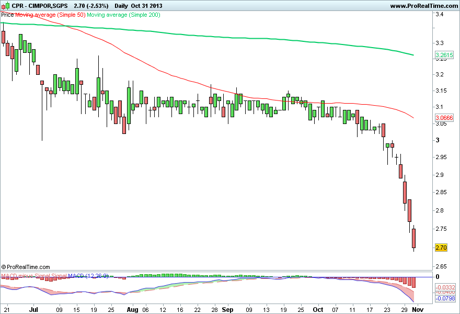The height and width of the screenshot is (314, 460).
Task: Click the Price legend label
Action: [x=7, y=15]
